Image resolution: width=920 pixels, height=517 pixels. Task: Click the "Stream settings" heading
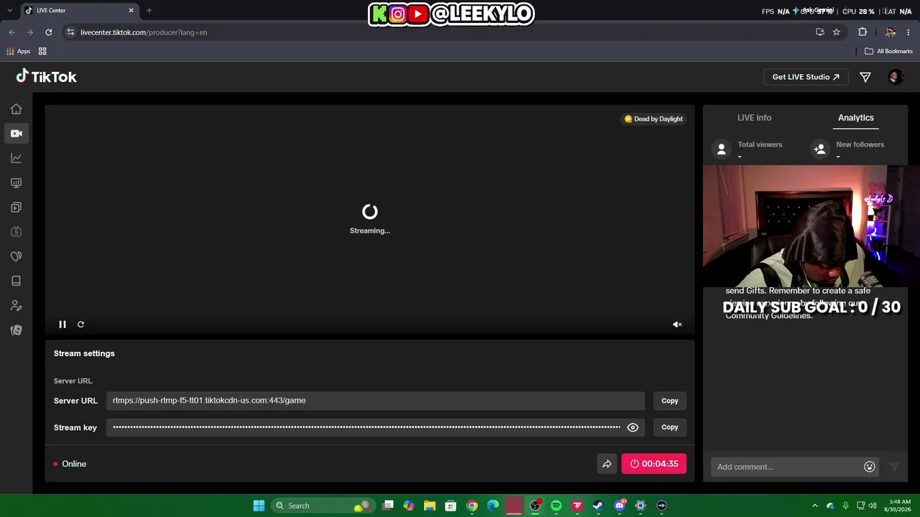[x=84, y=353]
